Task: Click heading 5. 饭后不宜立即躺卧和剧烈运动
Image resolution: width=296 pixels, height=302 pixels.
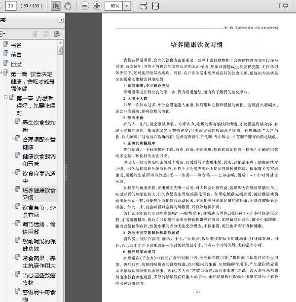Action: [x=151, y=232]
